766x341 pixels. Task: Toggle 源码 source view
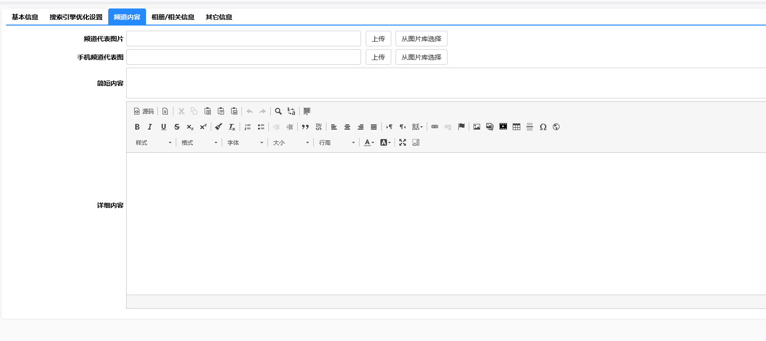tap(144, 111)
